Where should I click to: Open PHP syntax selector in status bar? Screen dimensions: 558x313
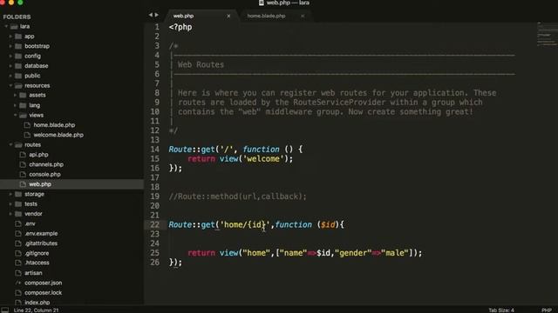point(547,310)
